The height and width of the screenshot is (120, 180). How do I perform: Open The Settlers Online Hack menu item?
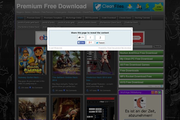pos(29,27)
